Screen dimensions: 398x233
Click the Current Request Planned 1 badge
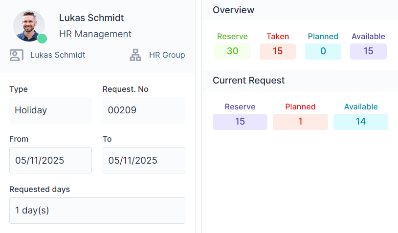[x=300, y=122]
